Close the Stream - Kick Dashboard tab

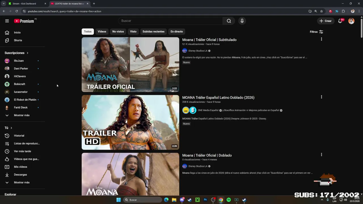pos(45,4)
